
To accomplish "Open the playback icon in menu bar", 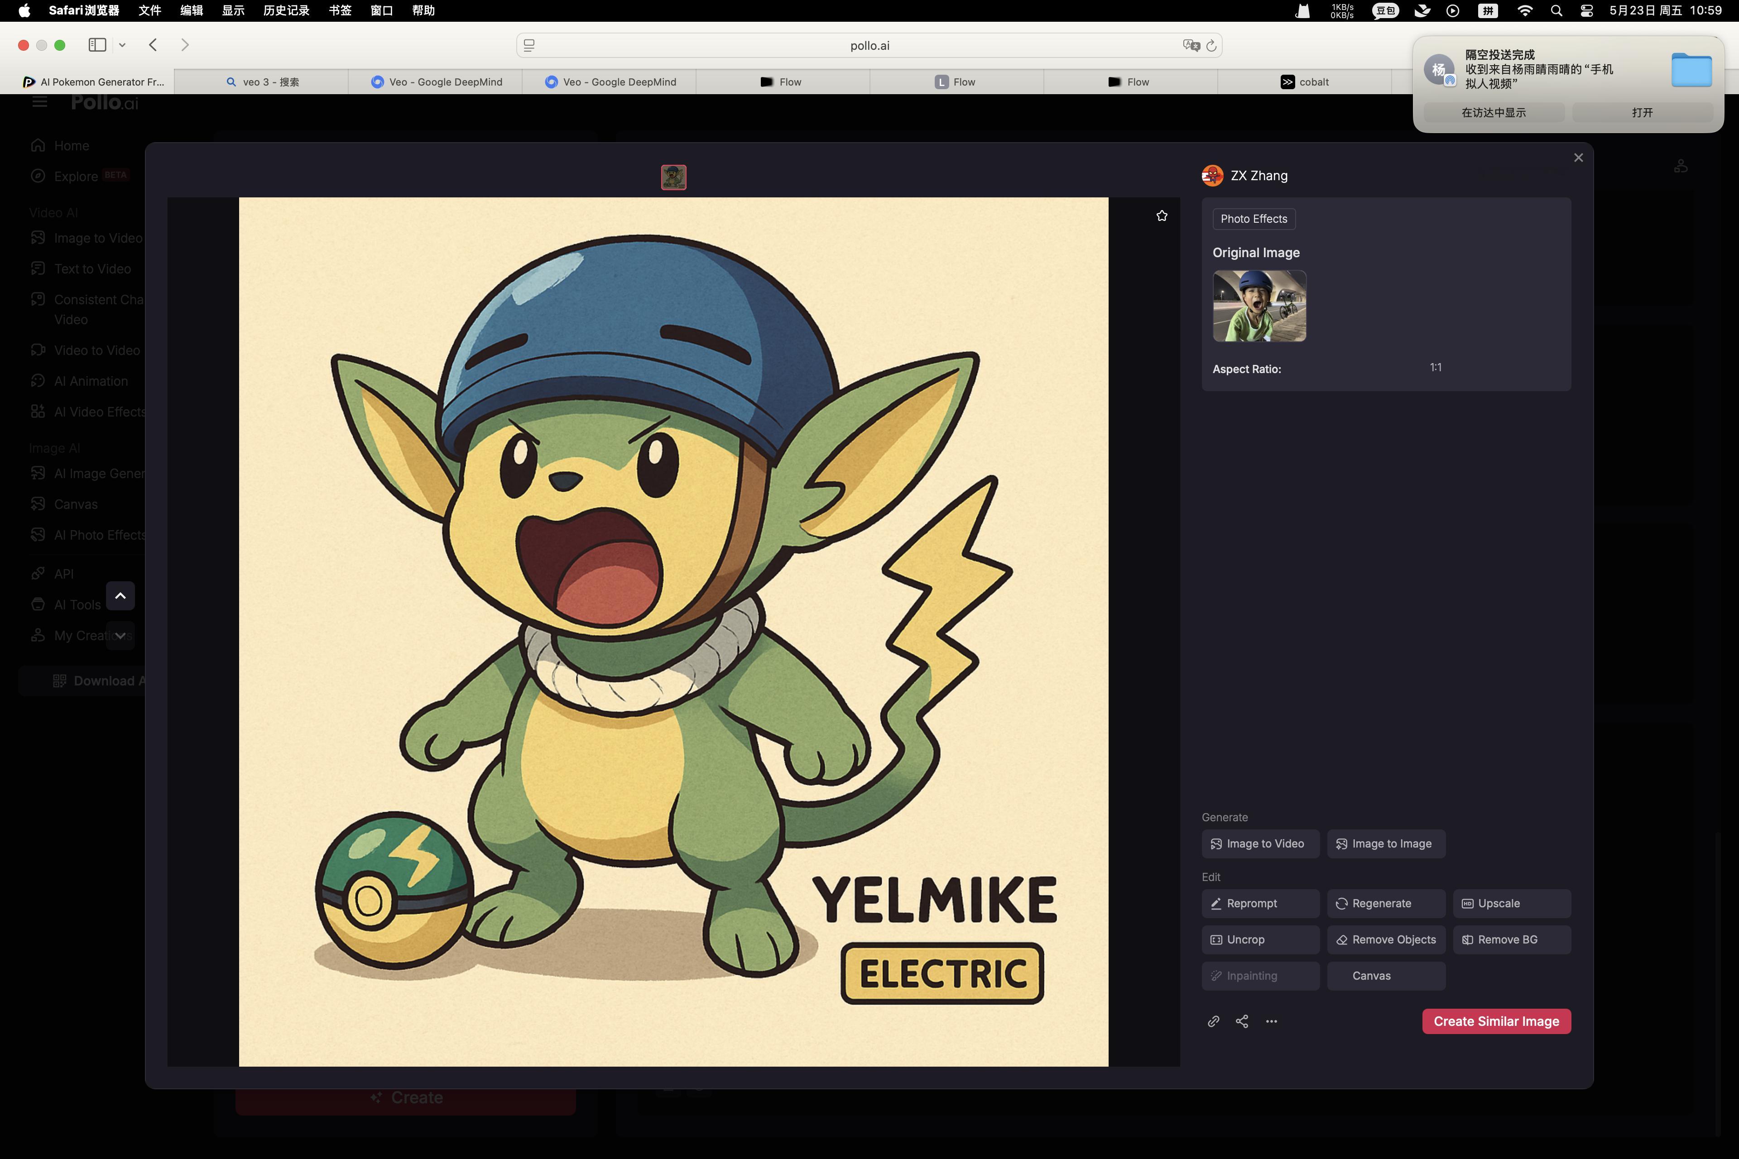I will pyautogui.click(x=1453, y=10).
